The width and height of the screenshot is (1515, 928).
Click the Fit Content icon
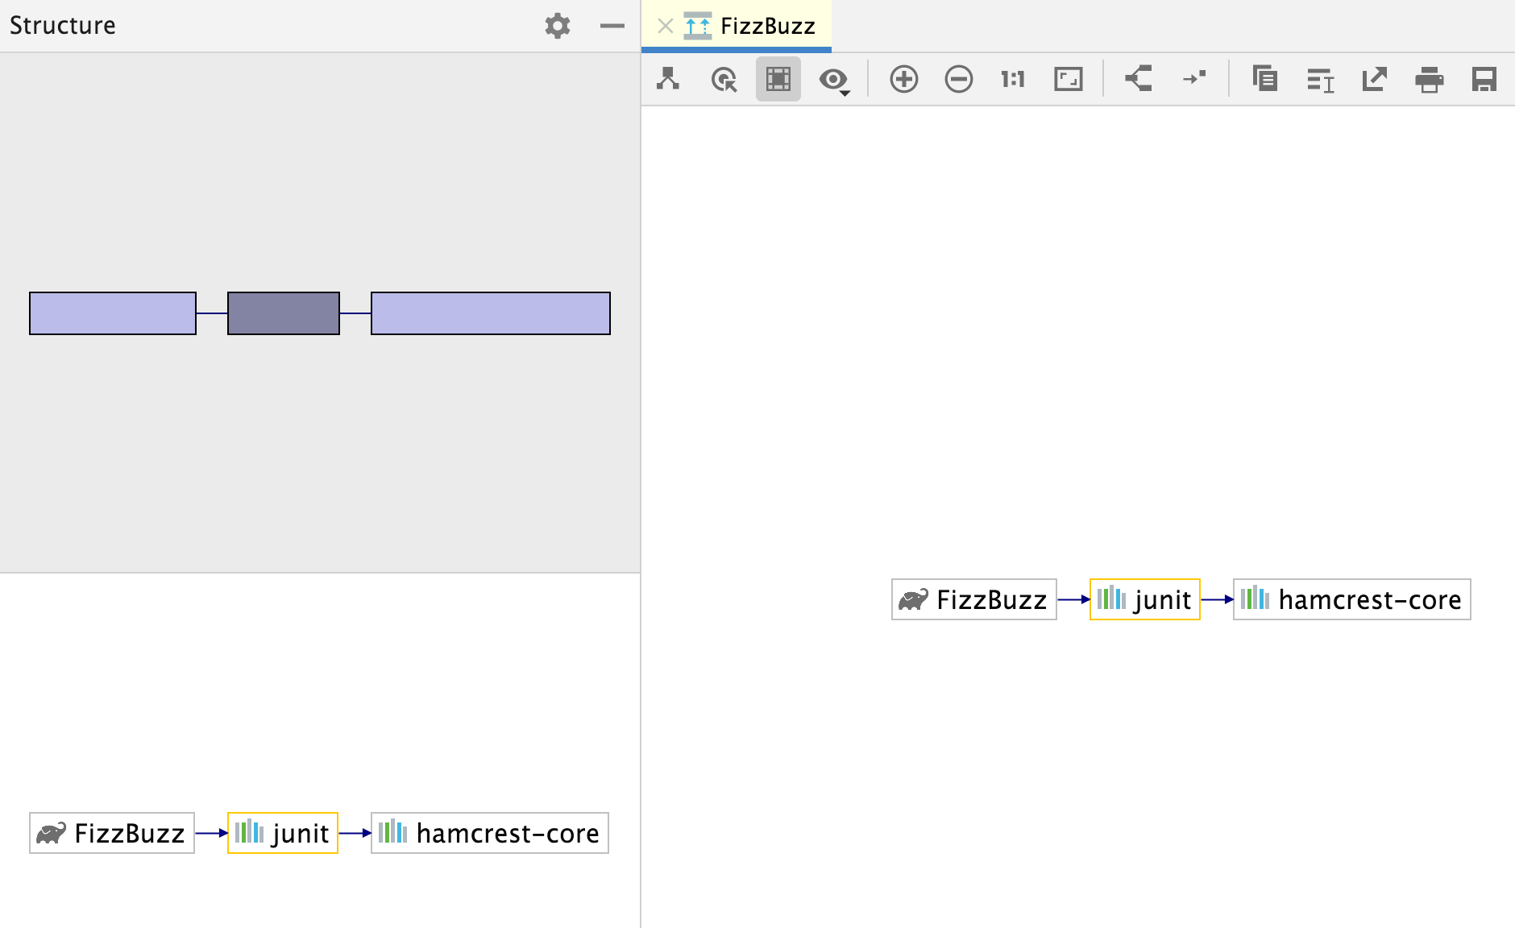(1068, 79)
